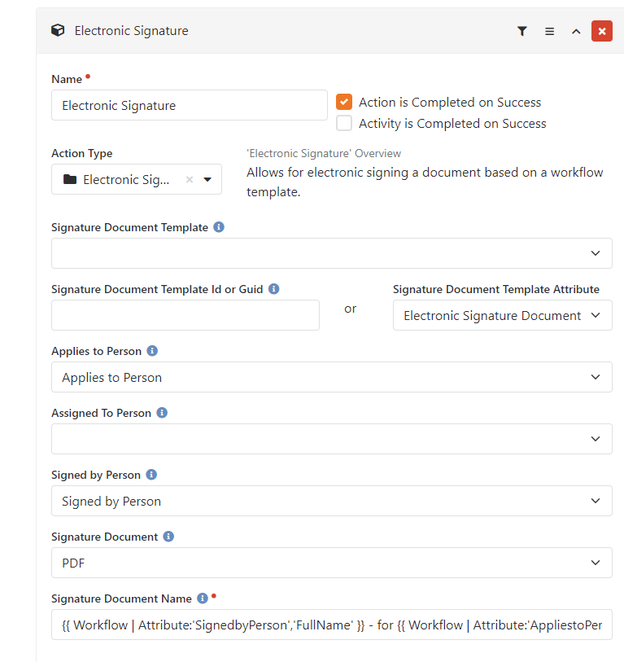Screen dimensions: 624x662
Task: Open Signature Document Template Attribute dropdown
Action: 502,315
